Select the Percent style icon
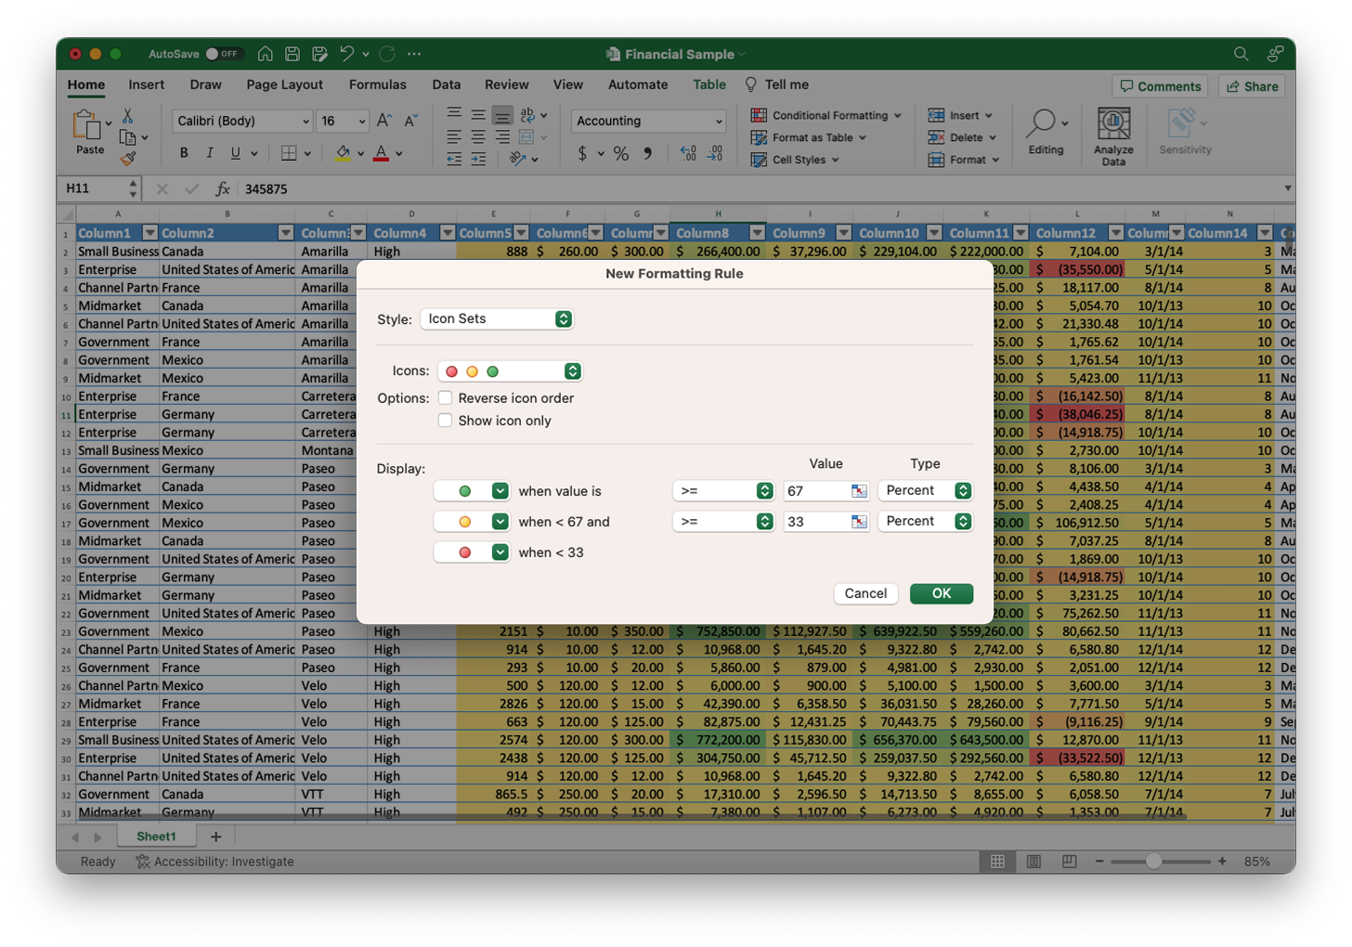The height and width of the screenshot is (947, 1352). point(622,153)
